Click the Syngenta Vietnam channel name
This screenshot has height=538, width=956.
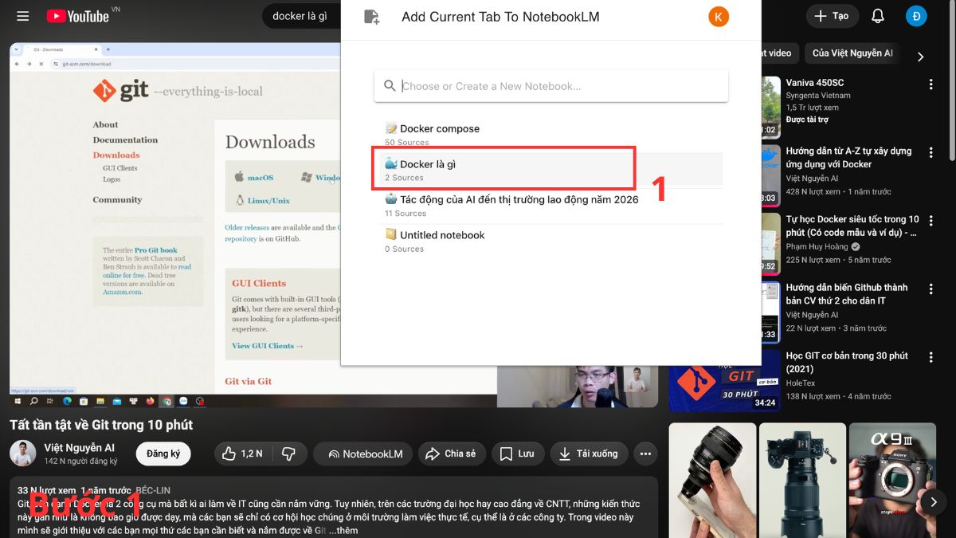[x=818, y=96]
